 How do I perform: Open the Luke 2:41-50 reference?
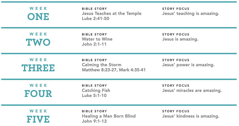(x=95, y=19)
